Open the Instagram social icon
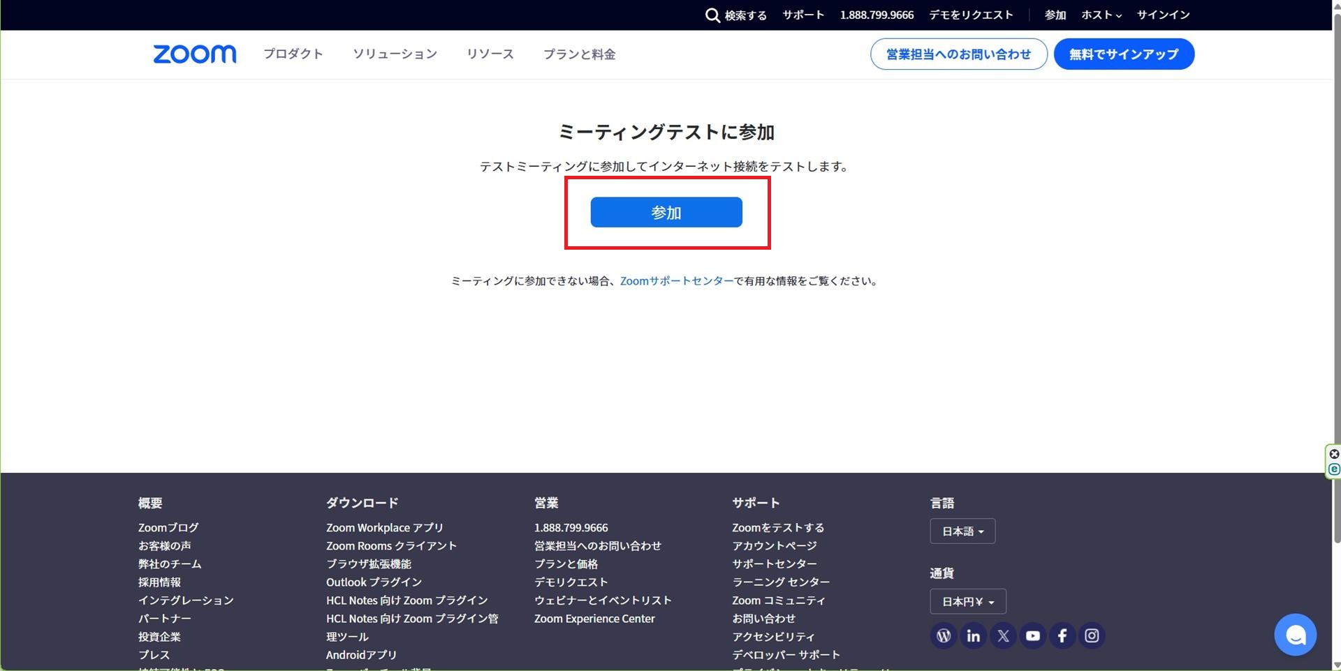 (1092, 635)
